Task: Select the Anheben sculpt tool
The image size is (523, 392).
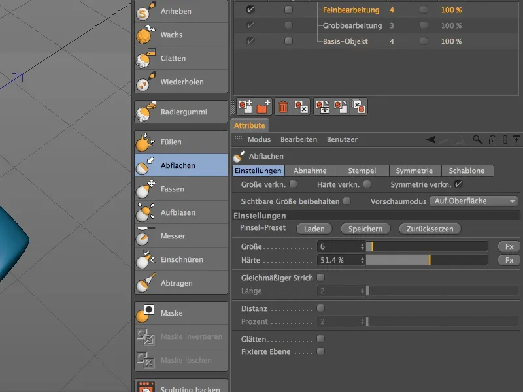Action: click(x=181, y=11)
